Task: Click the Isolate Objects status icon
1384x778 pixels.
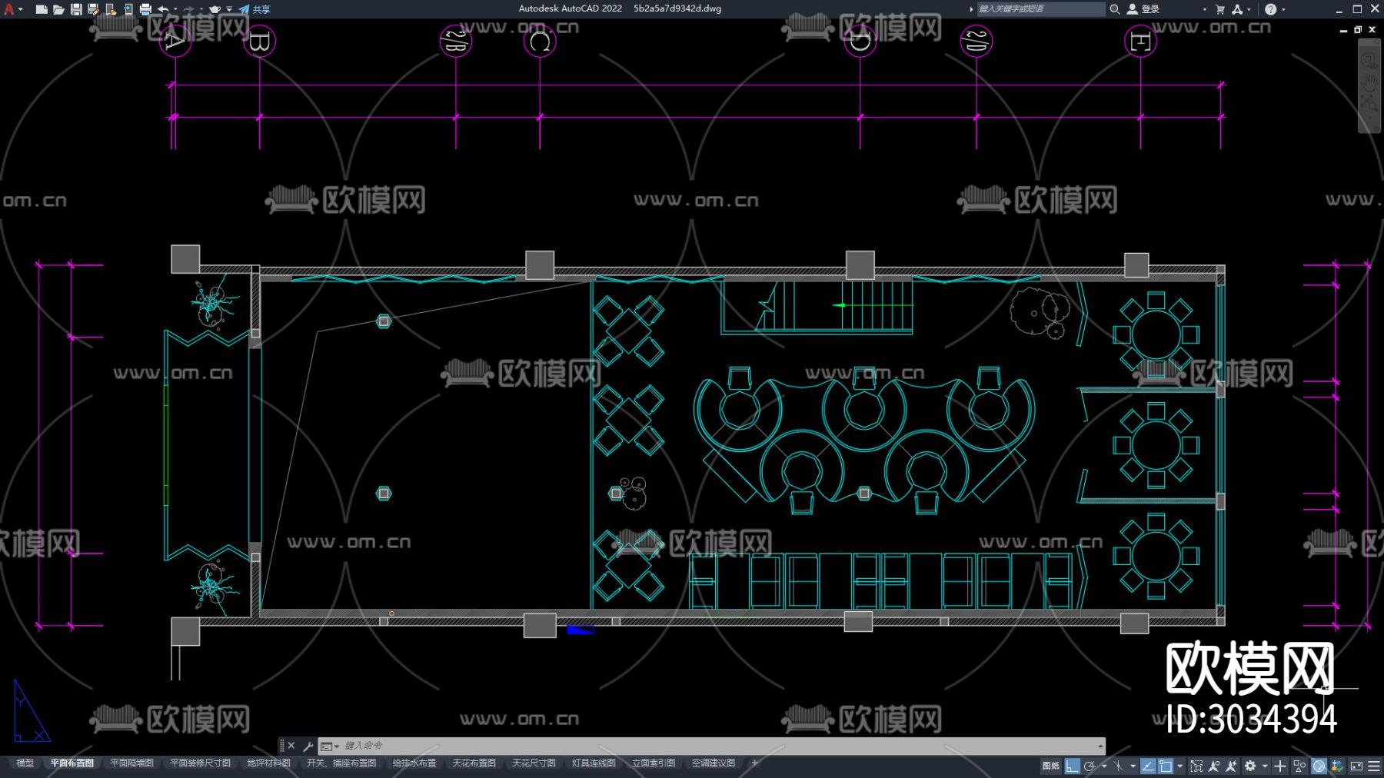Action: point(1299,766)
